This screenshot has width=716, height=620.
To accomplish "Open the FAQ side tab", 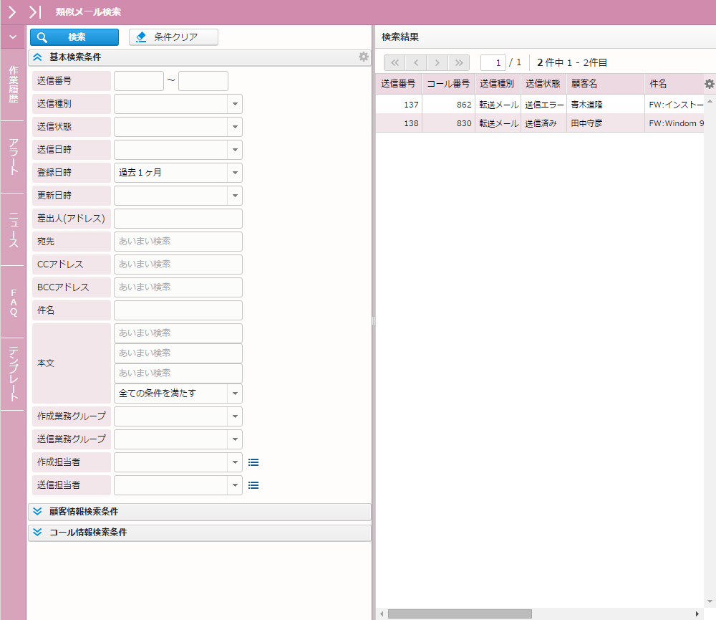I will pos(13,302).
